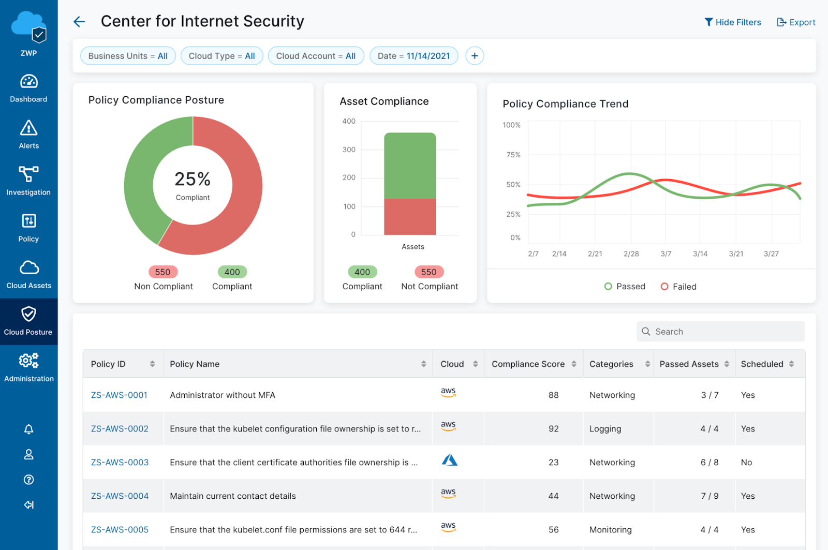
Task: Toggle the Passed series in trend legend
Action: tap(625, 287)
